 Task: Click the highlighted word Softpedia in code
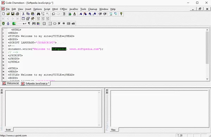[59, 49]
